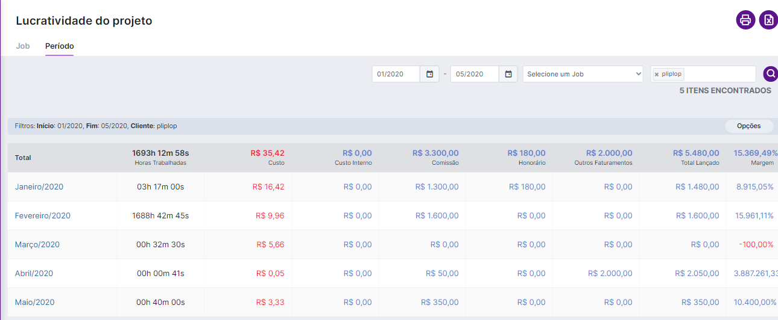The width and height of the screenshot is (778, 320).
Task: Click Abril cost R$ 0,05
Action: tap(270, 274)
